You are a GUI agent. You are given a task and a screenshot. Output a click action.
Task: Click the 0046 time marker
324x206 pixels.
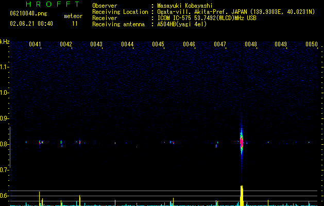[x=189, y=44]
